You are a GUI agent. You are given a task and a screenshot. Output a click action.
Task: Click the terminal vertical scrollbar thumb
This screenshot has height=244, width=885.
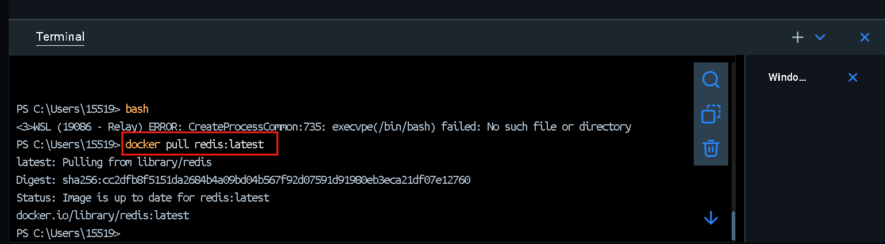[x=733, y=226]
